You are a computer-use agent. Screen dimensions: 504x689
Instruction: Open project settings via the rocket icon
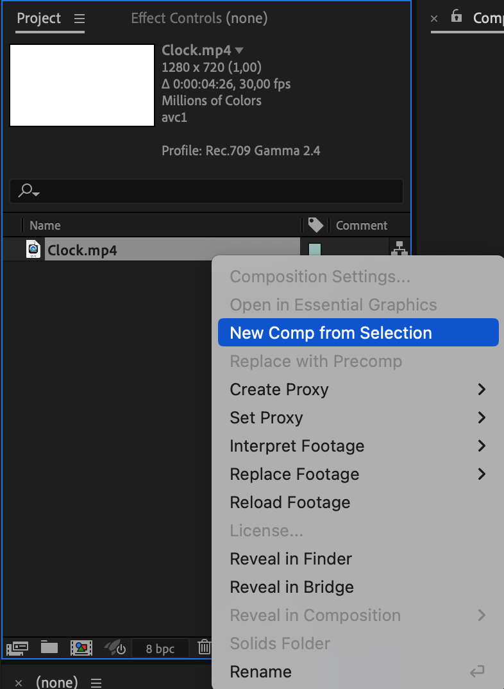click(115, 648)
